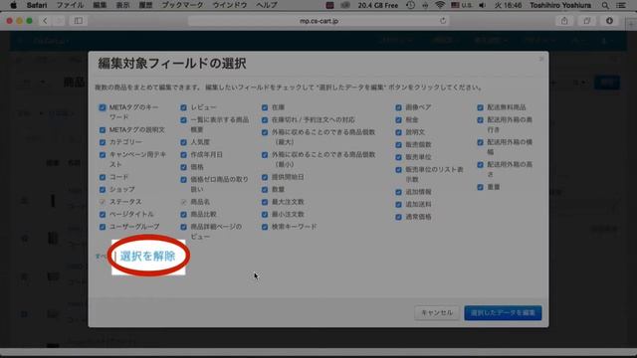Image resolution: width=637 pixels, height=358 pixels.
Task: Uncheck the 在庫 checkbox
Action: 265,107
